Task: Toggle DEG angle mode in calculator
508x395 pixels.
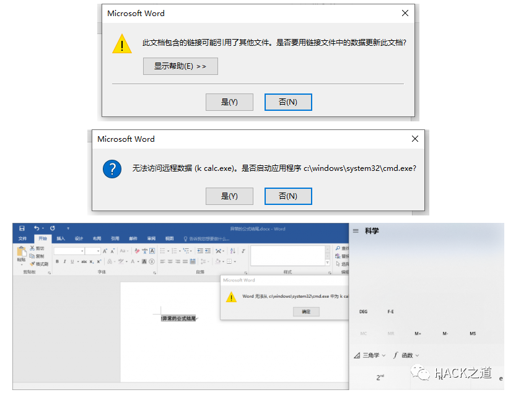Action: pyautogui.click(x=363, y=311)
